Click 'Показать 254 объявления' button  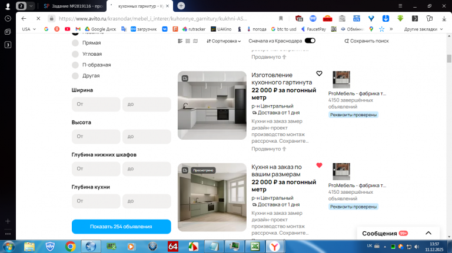pos(121,227)
